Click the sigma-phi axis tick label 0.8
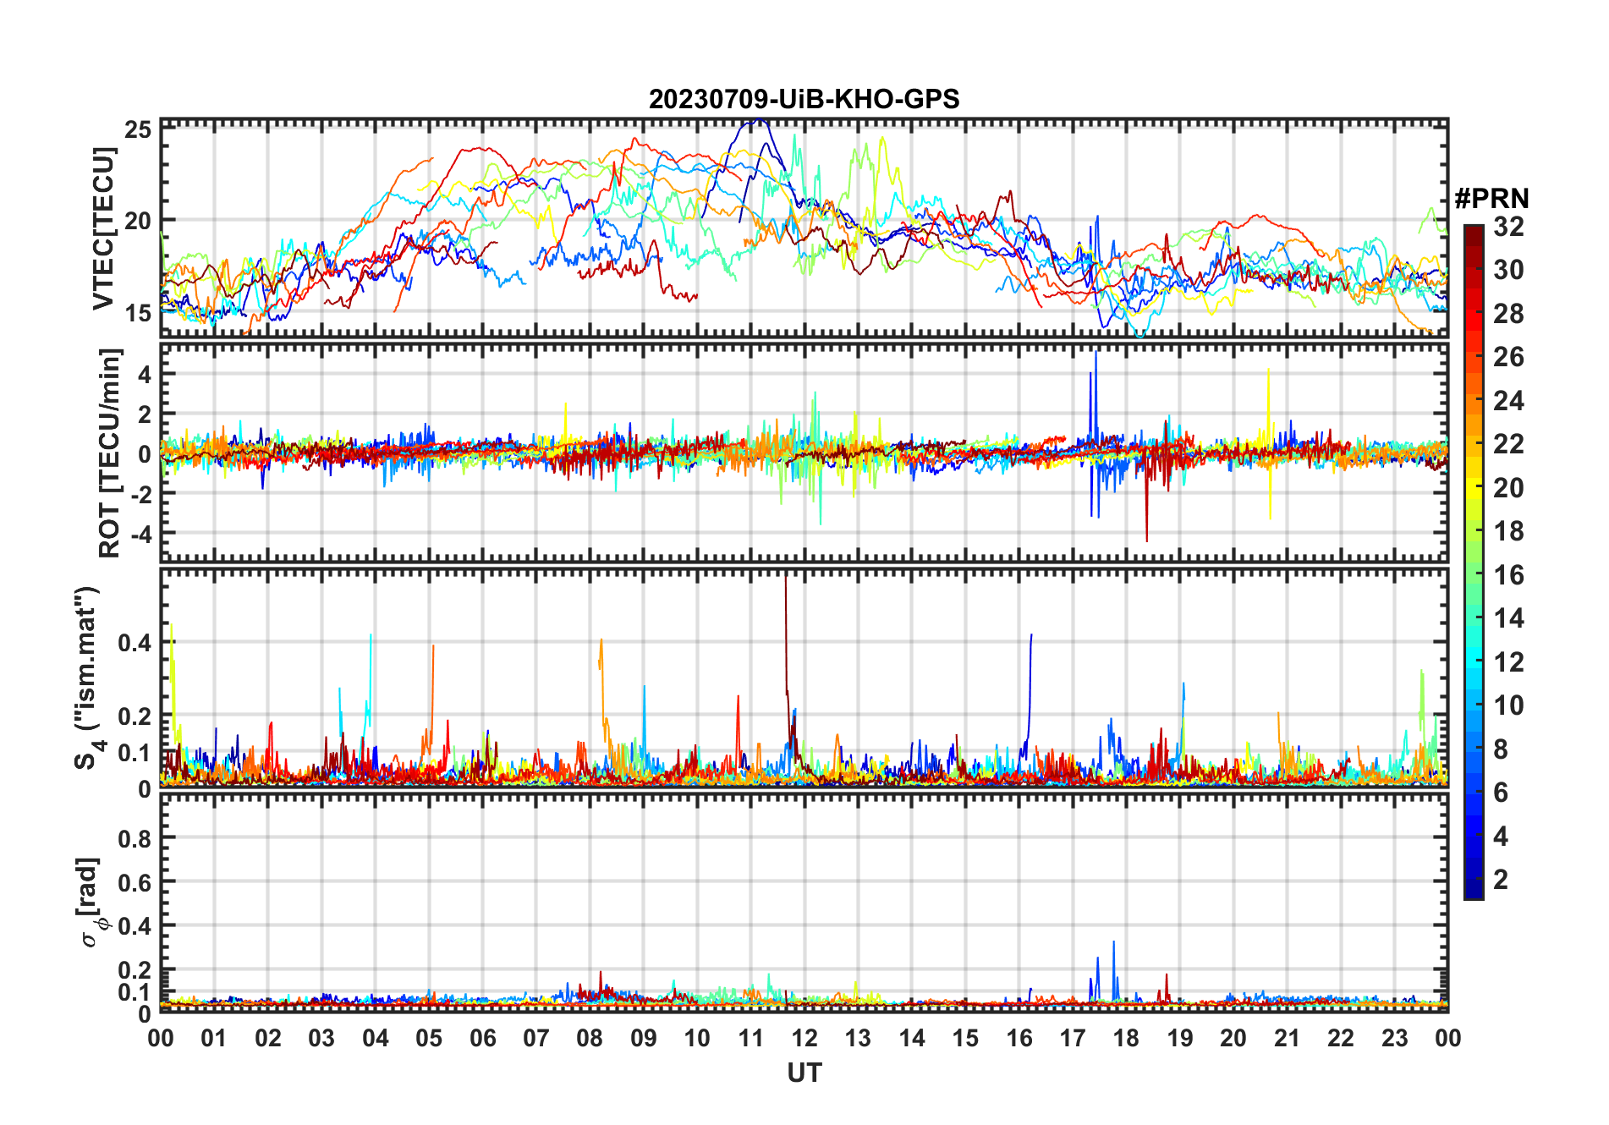 135,838
